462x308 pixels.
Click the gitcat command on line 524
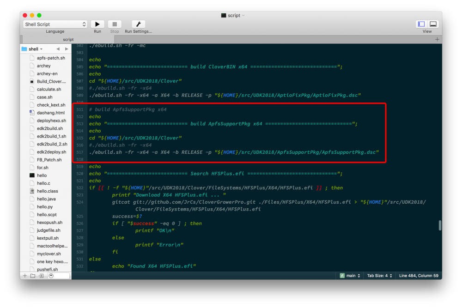tap(121, 202)
